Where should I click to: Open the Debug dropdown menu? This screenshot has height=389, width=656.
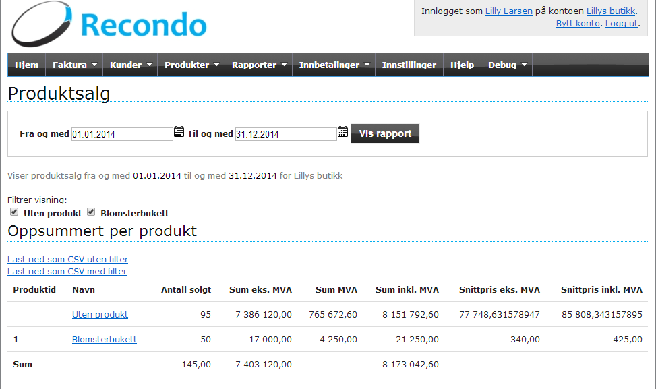(x=507, y=65)
